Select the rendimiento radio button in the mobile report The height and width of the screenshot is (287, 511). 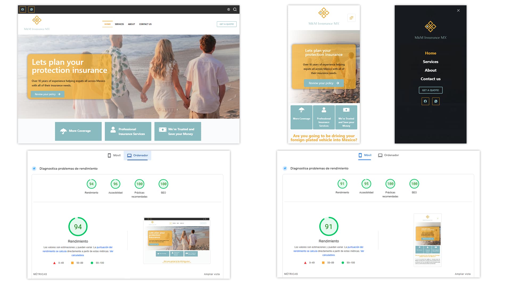[x=285, y=168]
